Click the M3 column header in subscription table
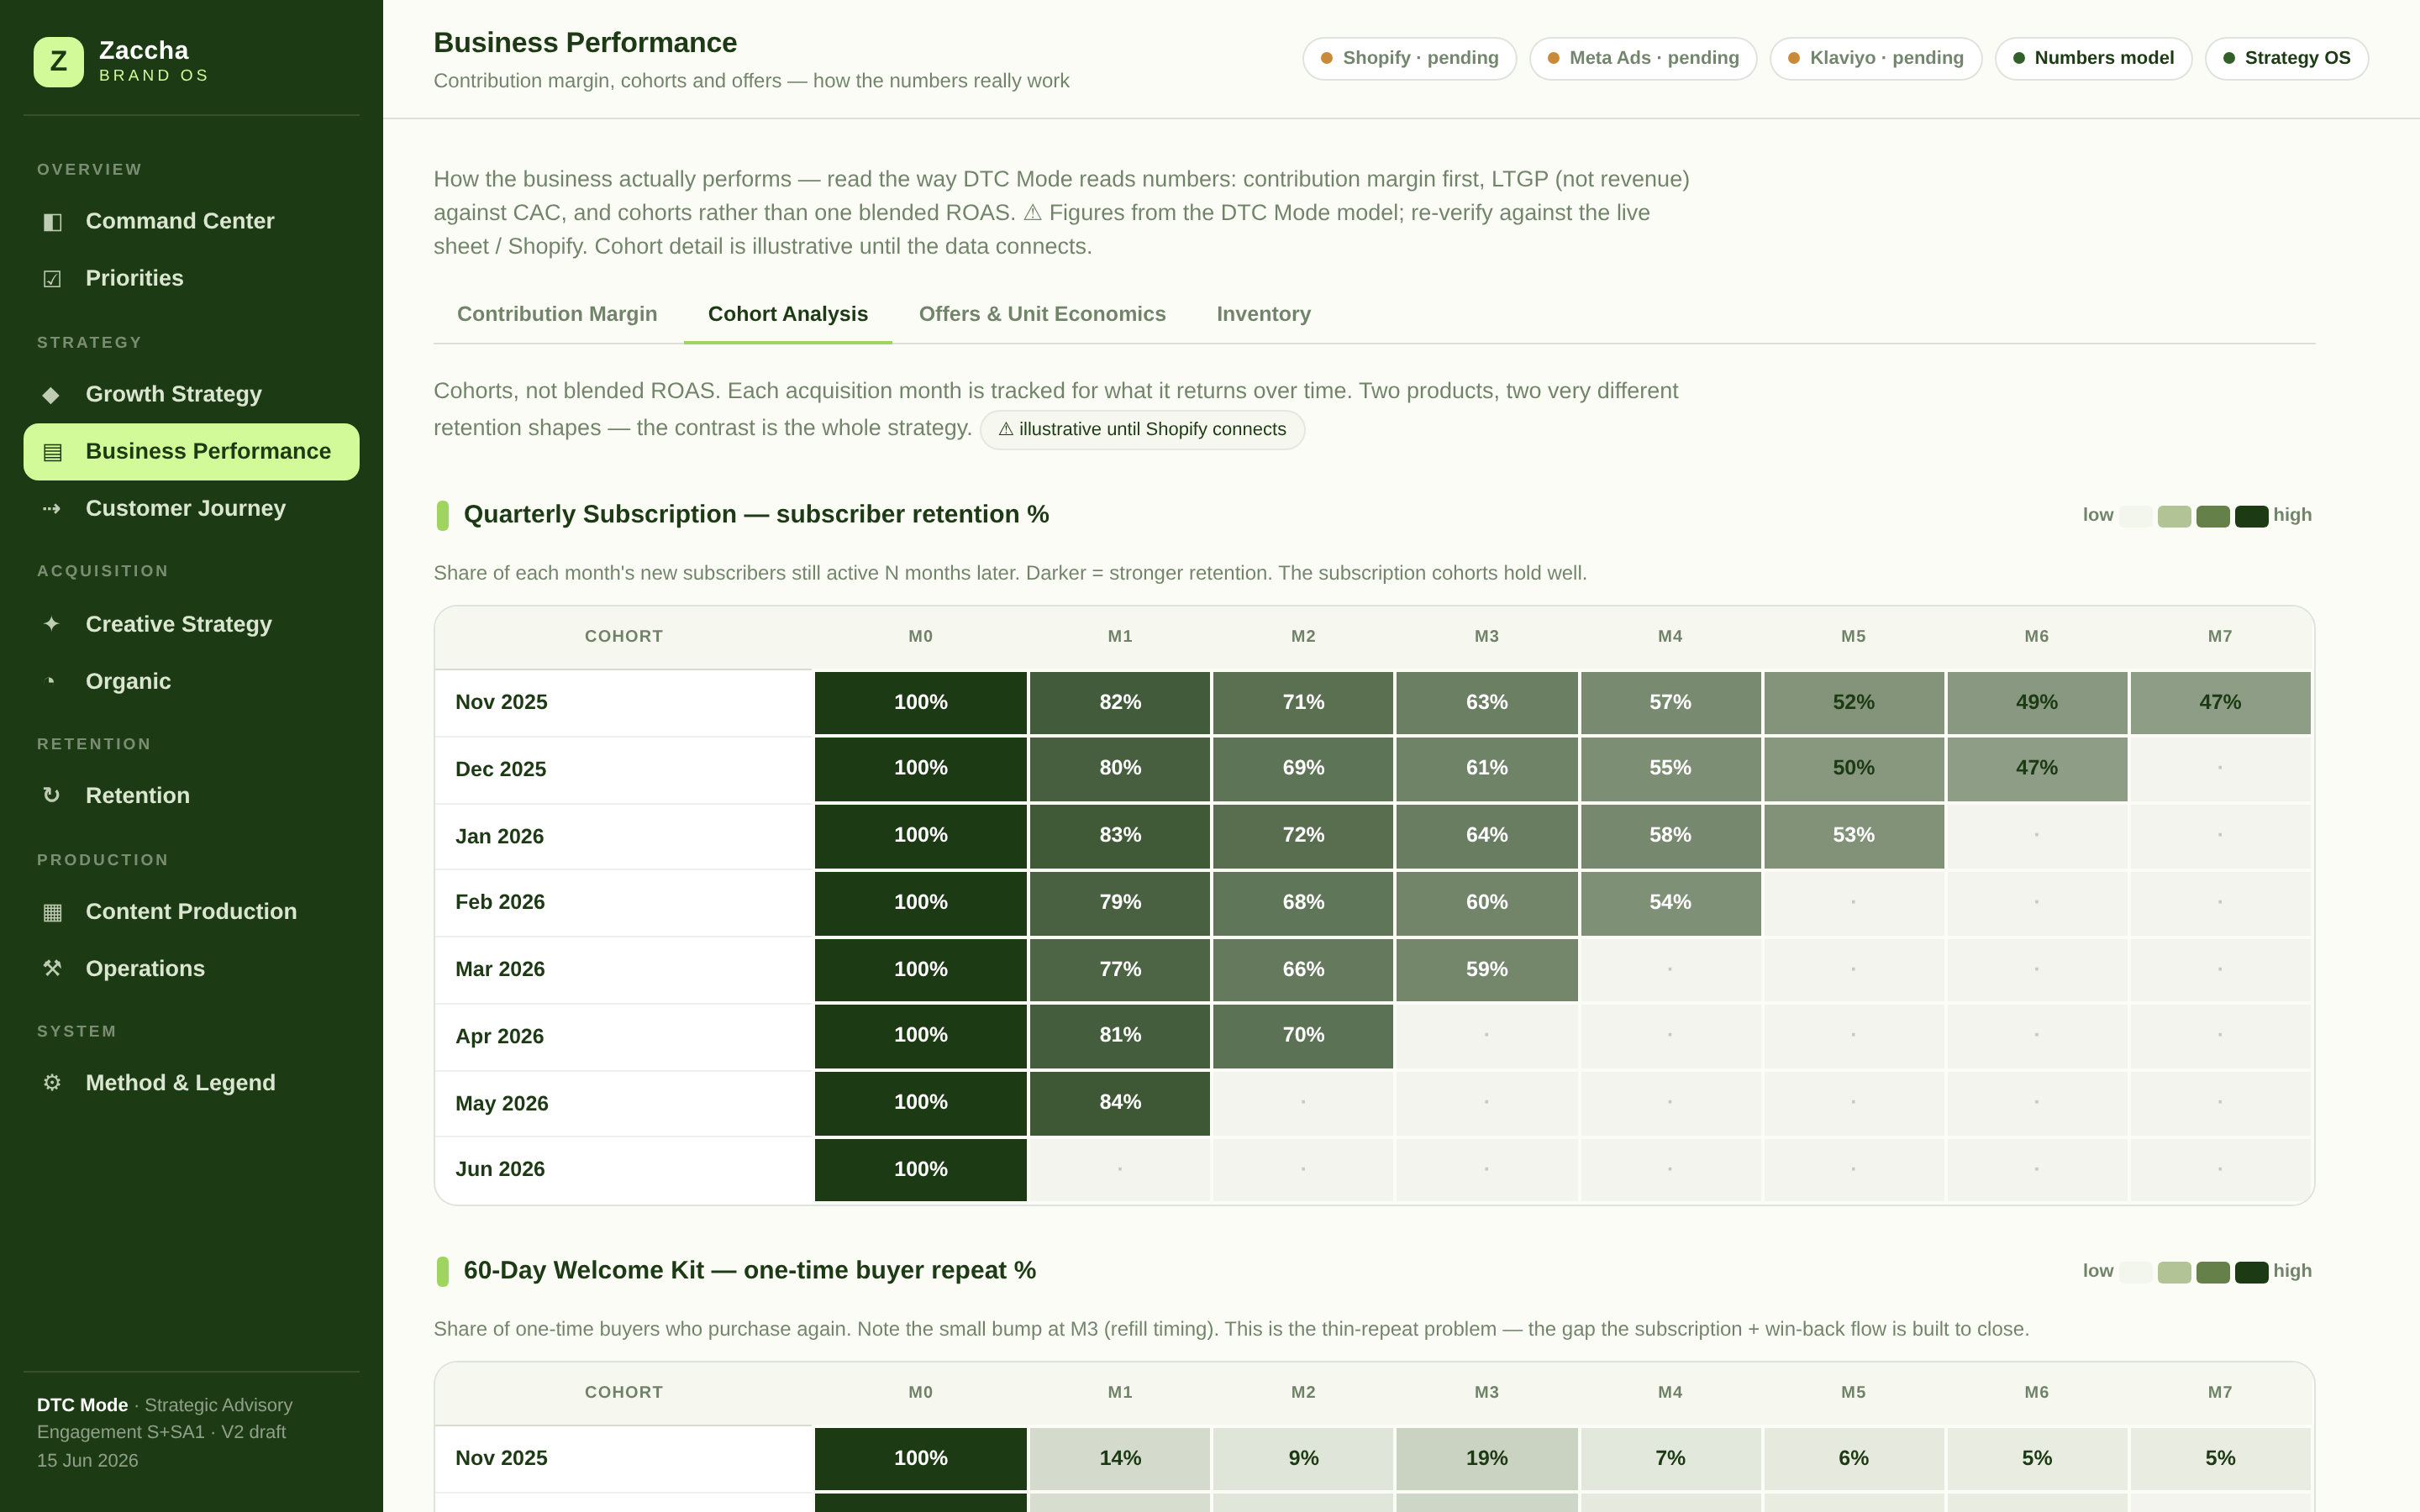 point(1486,637)
